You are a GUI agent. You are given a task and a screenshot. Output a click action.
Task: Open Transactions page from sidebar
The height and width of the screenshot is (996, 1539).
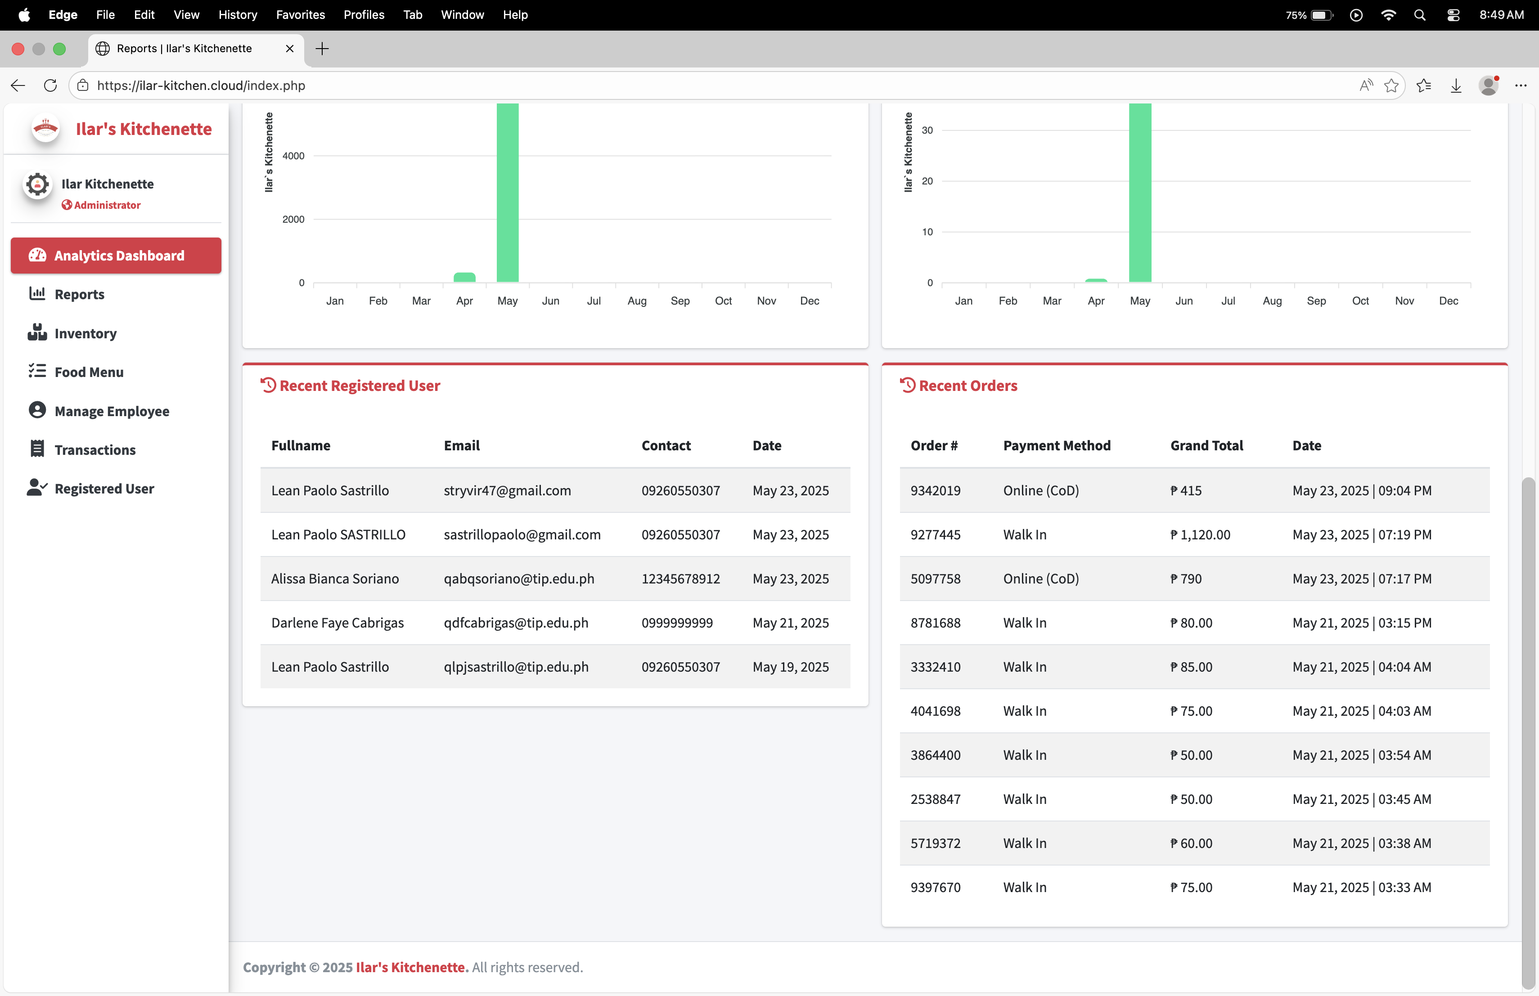point(95,450)
